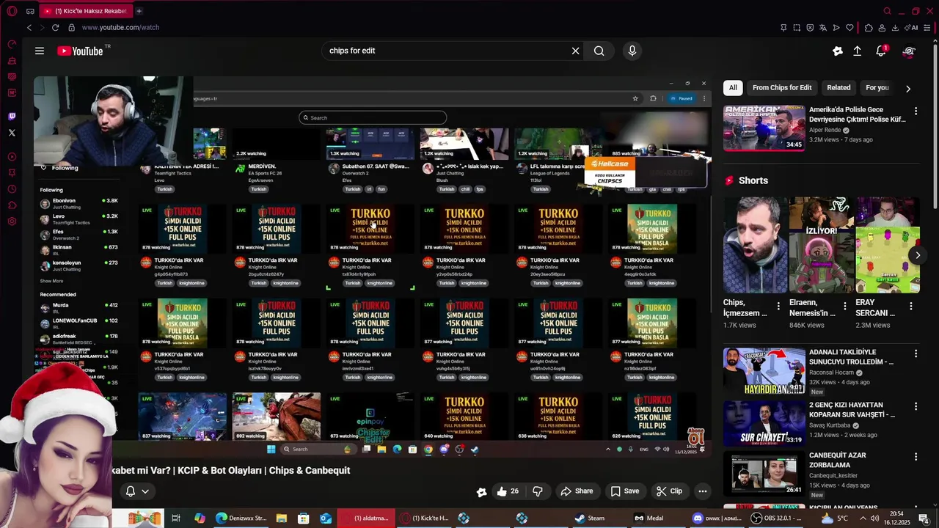Show more filter chips with the arrow
Image resolution: width=939 pixels, height=528 pixels.
[x=908, y=88]
